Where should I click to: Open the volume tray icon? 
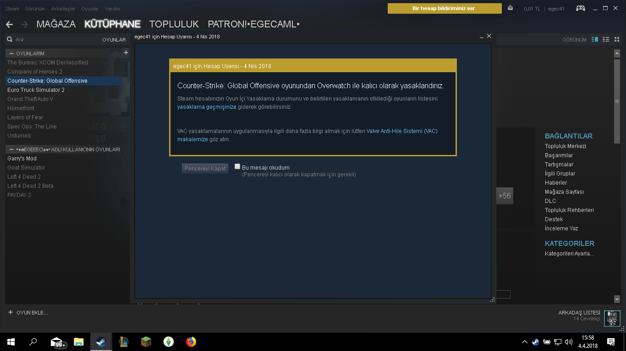coord(569,342)
